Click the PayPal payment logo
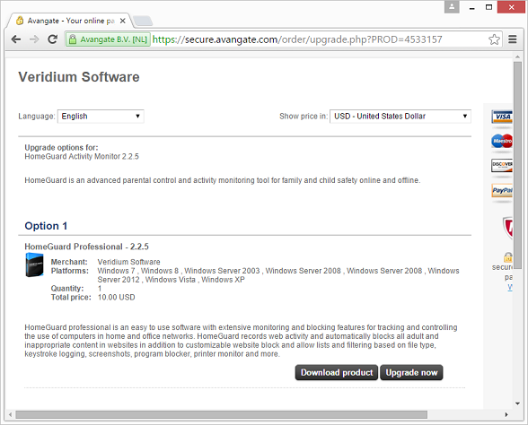Image resolution: width=528 pixels, height=425 pixels. 502,190
